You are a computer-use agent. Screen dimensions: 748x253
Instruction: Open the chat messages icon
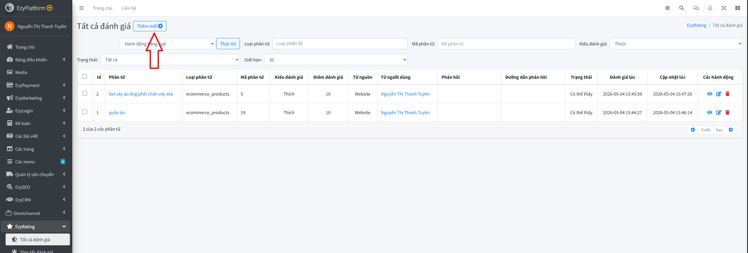point(696,8)
